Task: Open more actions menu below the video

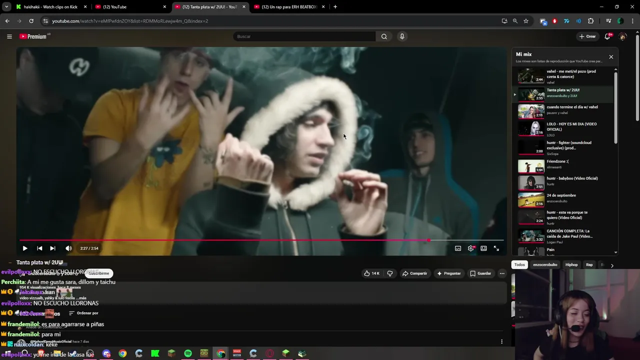Action: pyautogui.click(x=502, y=273)
